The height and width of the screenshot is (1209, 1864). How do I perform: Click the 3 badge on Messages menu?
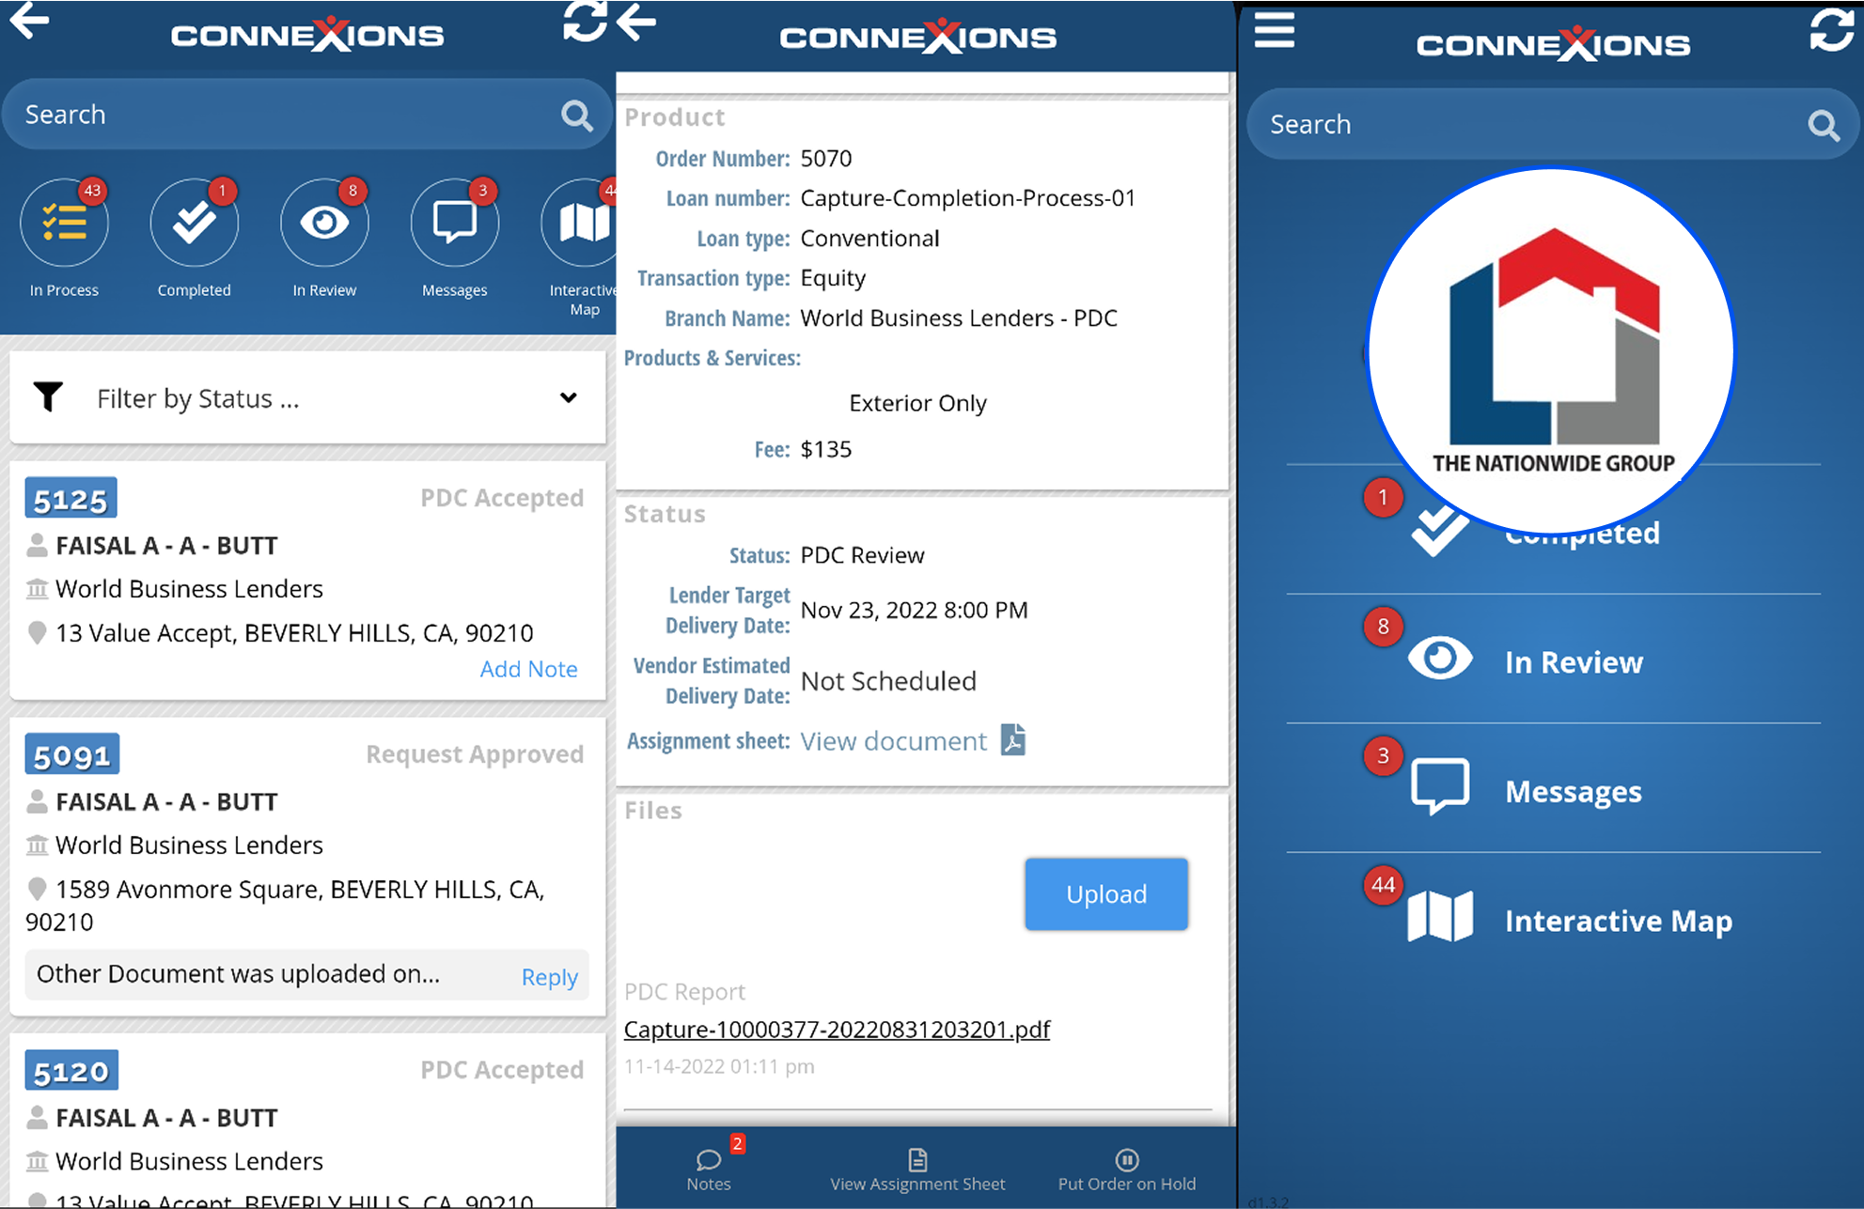pos(1383,755)
